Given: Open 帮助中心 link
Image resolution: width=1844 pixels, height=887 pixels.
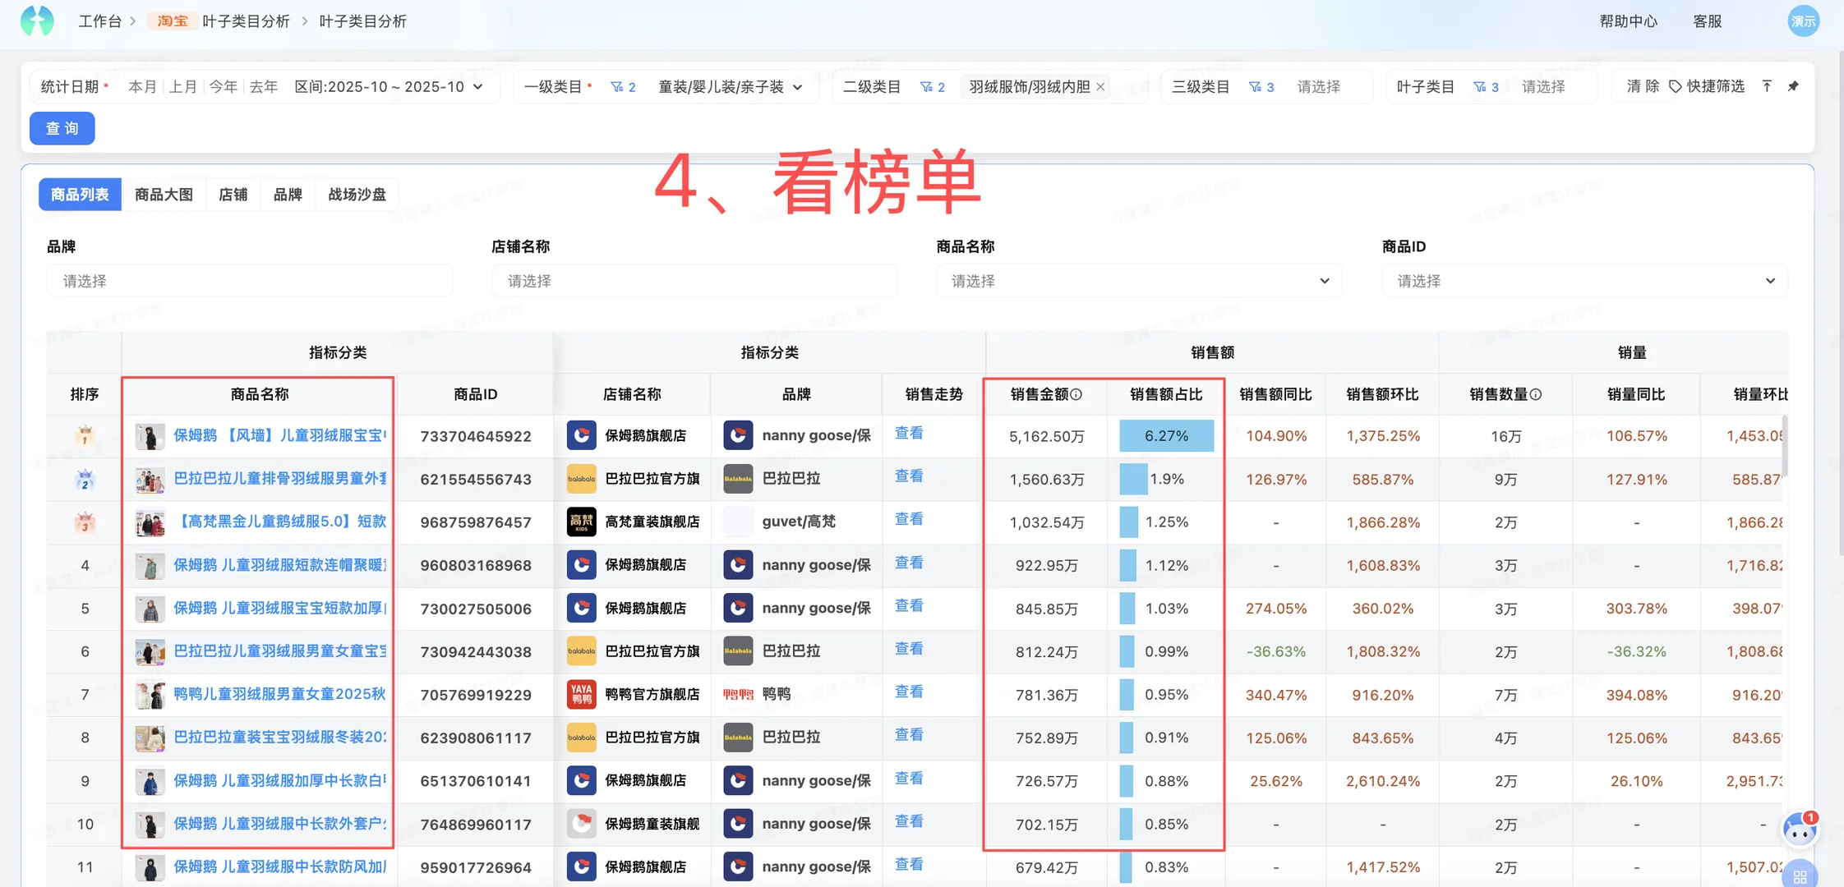Looking at the screenshot, I should [1628, 21].
